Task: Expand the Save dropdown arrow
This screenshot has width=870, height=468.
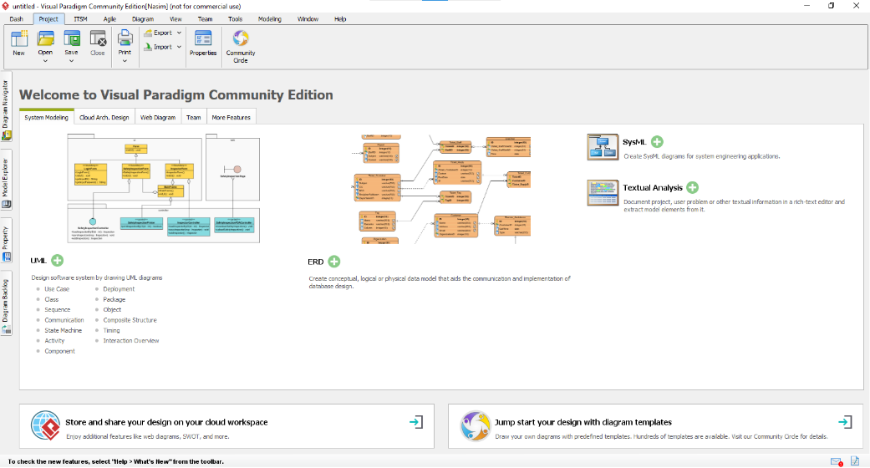Action: 72,60
